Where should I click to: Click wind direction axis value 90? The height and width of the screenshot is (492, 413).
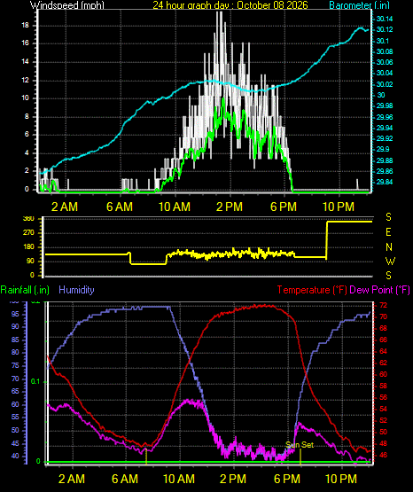pyautogui.click(x=30, y=261)
